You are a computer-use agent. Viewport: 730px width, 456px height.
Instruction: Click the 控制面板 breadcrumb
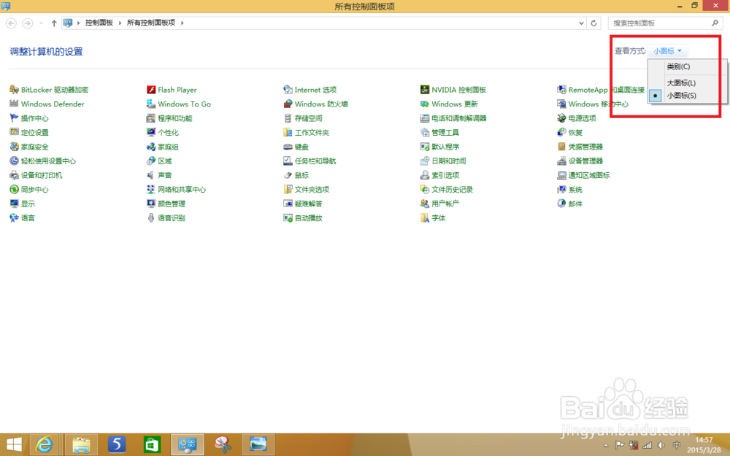[99, 23]
